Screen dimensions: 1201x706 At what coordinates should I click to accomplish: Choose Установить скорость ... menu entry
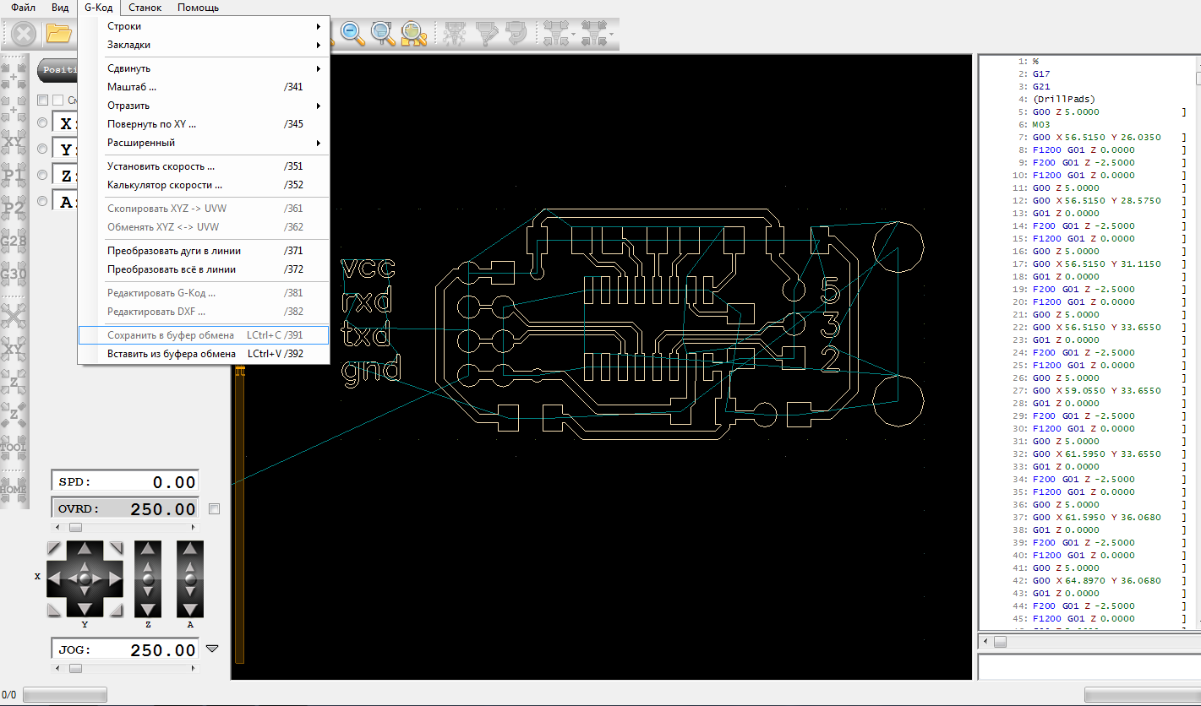point(203,166)
